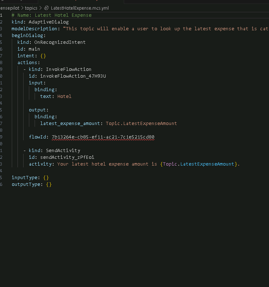
Task: Click the empty braces after intent
Action: [43, 56]
